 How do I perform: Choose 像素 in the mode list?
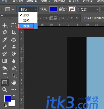pos(28,26)
